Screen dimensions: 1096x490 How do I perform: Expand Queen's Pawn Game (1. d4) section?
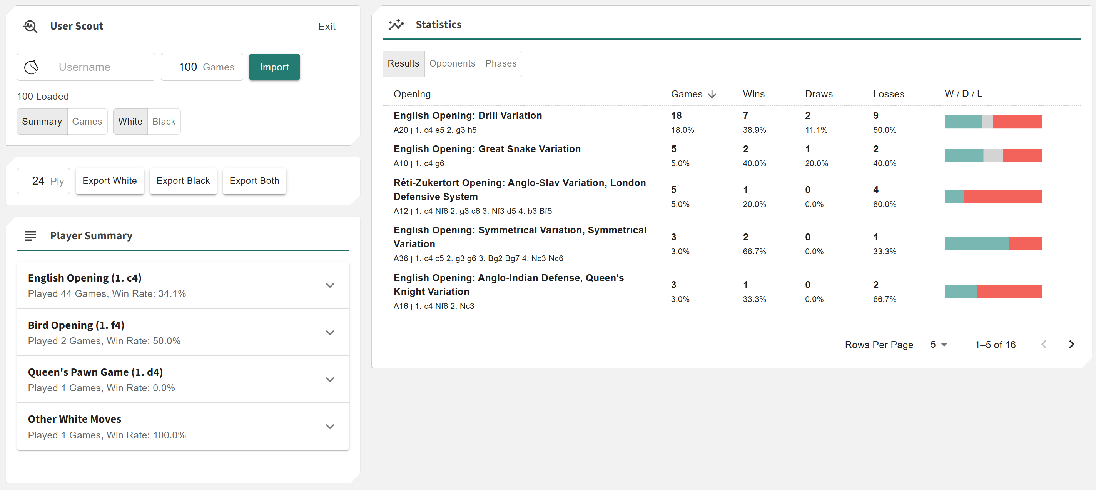pyautogui.click(x=330, y=379)
